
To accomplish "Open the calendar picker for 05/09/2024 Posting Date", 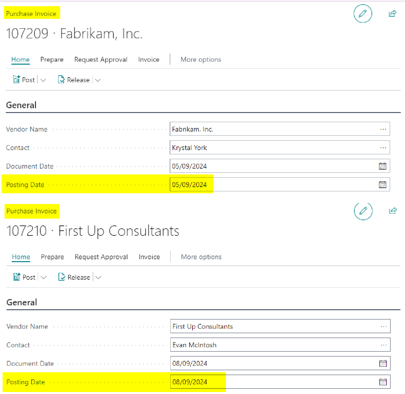I will point(383,185).
